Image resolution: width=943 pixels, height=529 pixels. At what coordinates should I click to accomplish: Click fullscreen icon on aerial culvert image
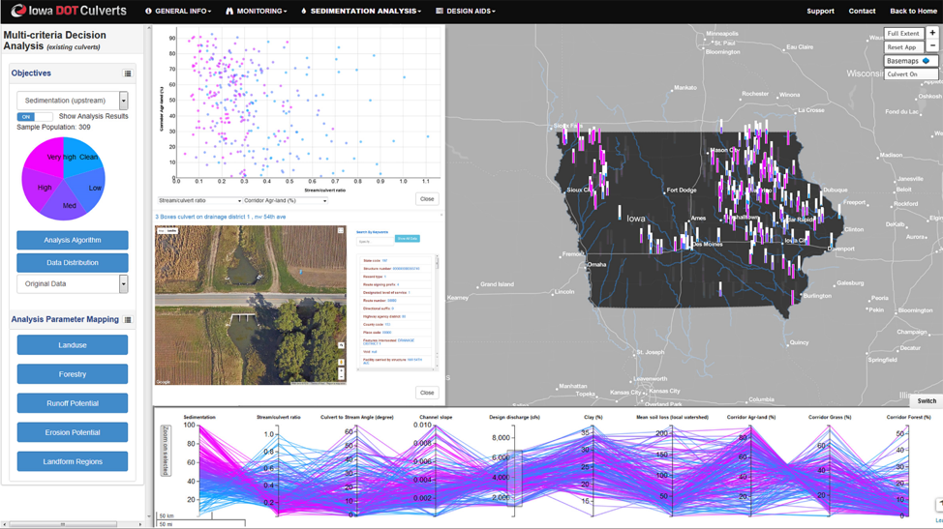click(340, 231)
